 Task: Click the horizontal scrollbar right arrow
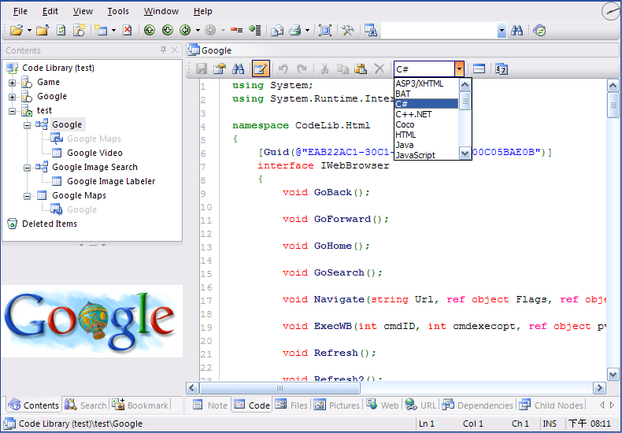pyautogui.click(x=599, y=388)
